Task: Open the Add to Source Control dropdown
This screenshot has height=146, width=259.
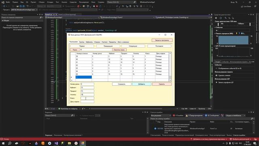Action: pos(209,139)
